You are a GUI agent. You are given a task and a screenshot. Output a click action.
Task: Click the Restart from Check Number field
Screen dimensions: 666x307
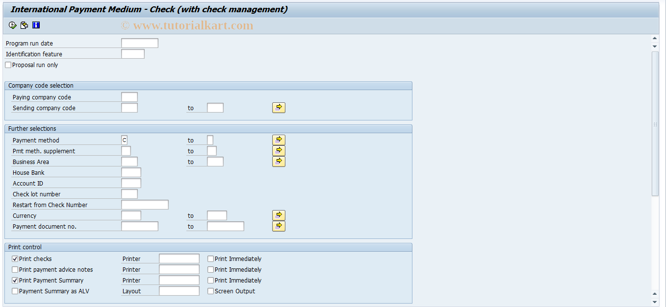(x=145, y=205)
